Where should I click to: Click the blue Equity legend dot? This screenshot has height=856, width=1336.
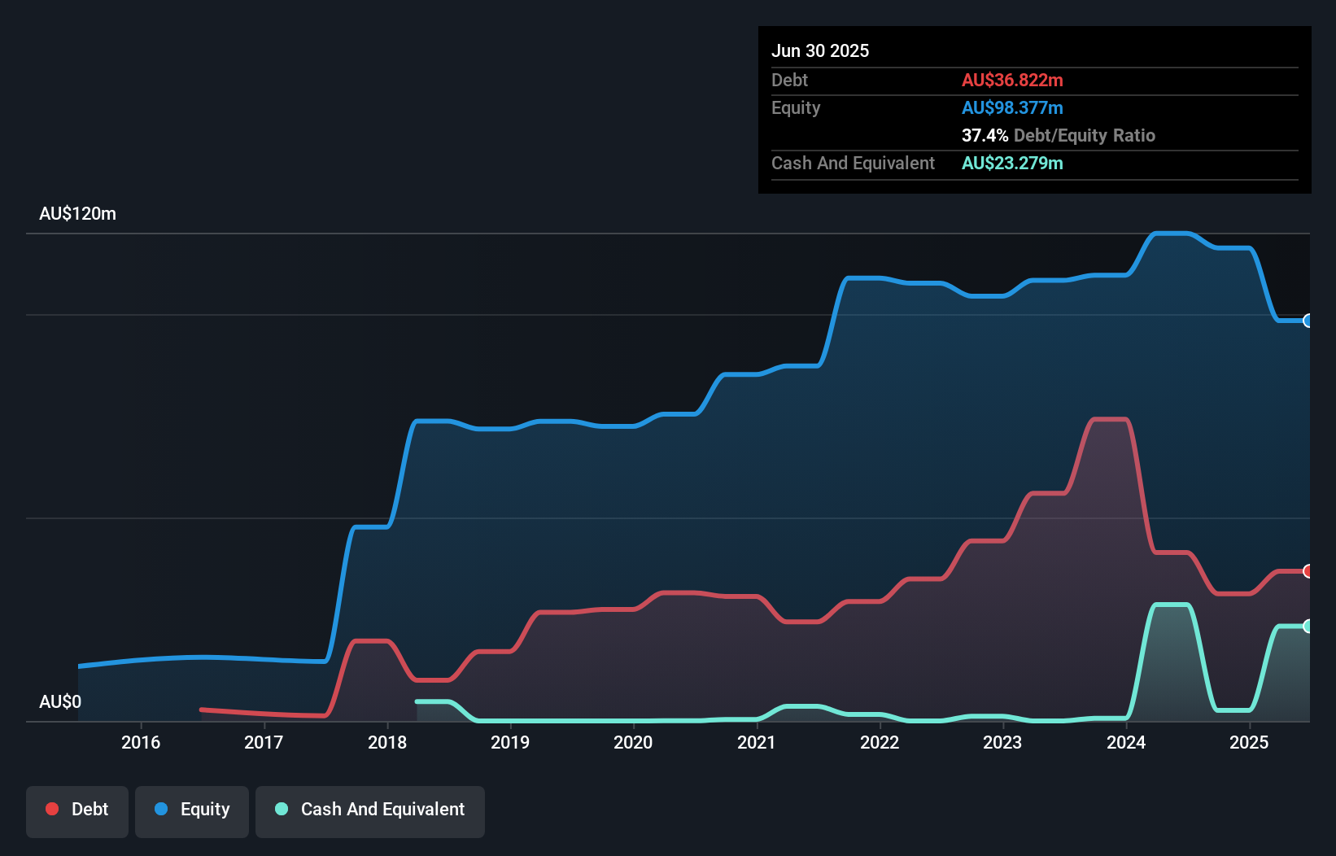[161, 809]
